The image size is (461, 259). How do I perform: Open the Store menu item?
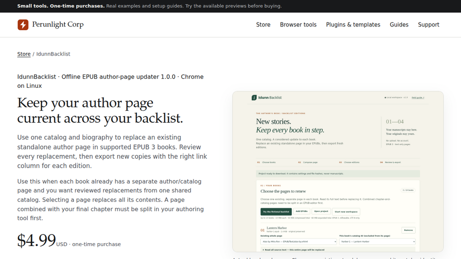(x=263, y=24)
